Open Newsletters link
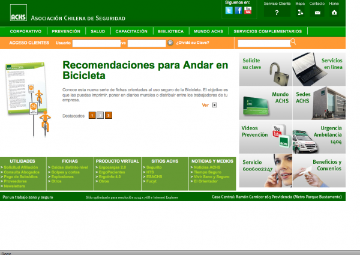Screen dimensions: 360x255 pos(14,186)
